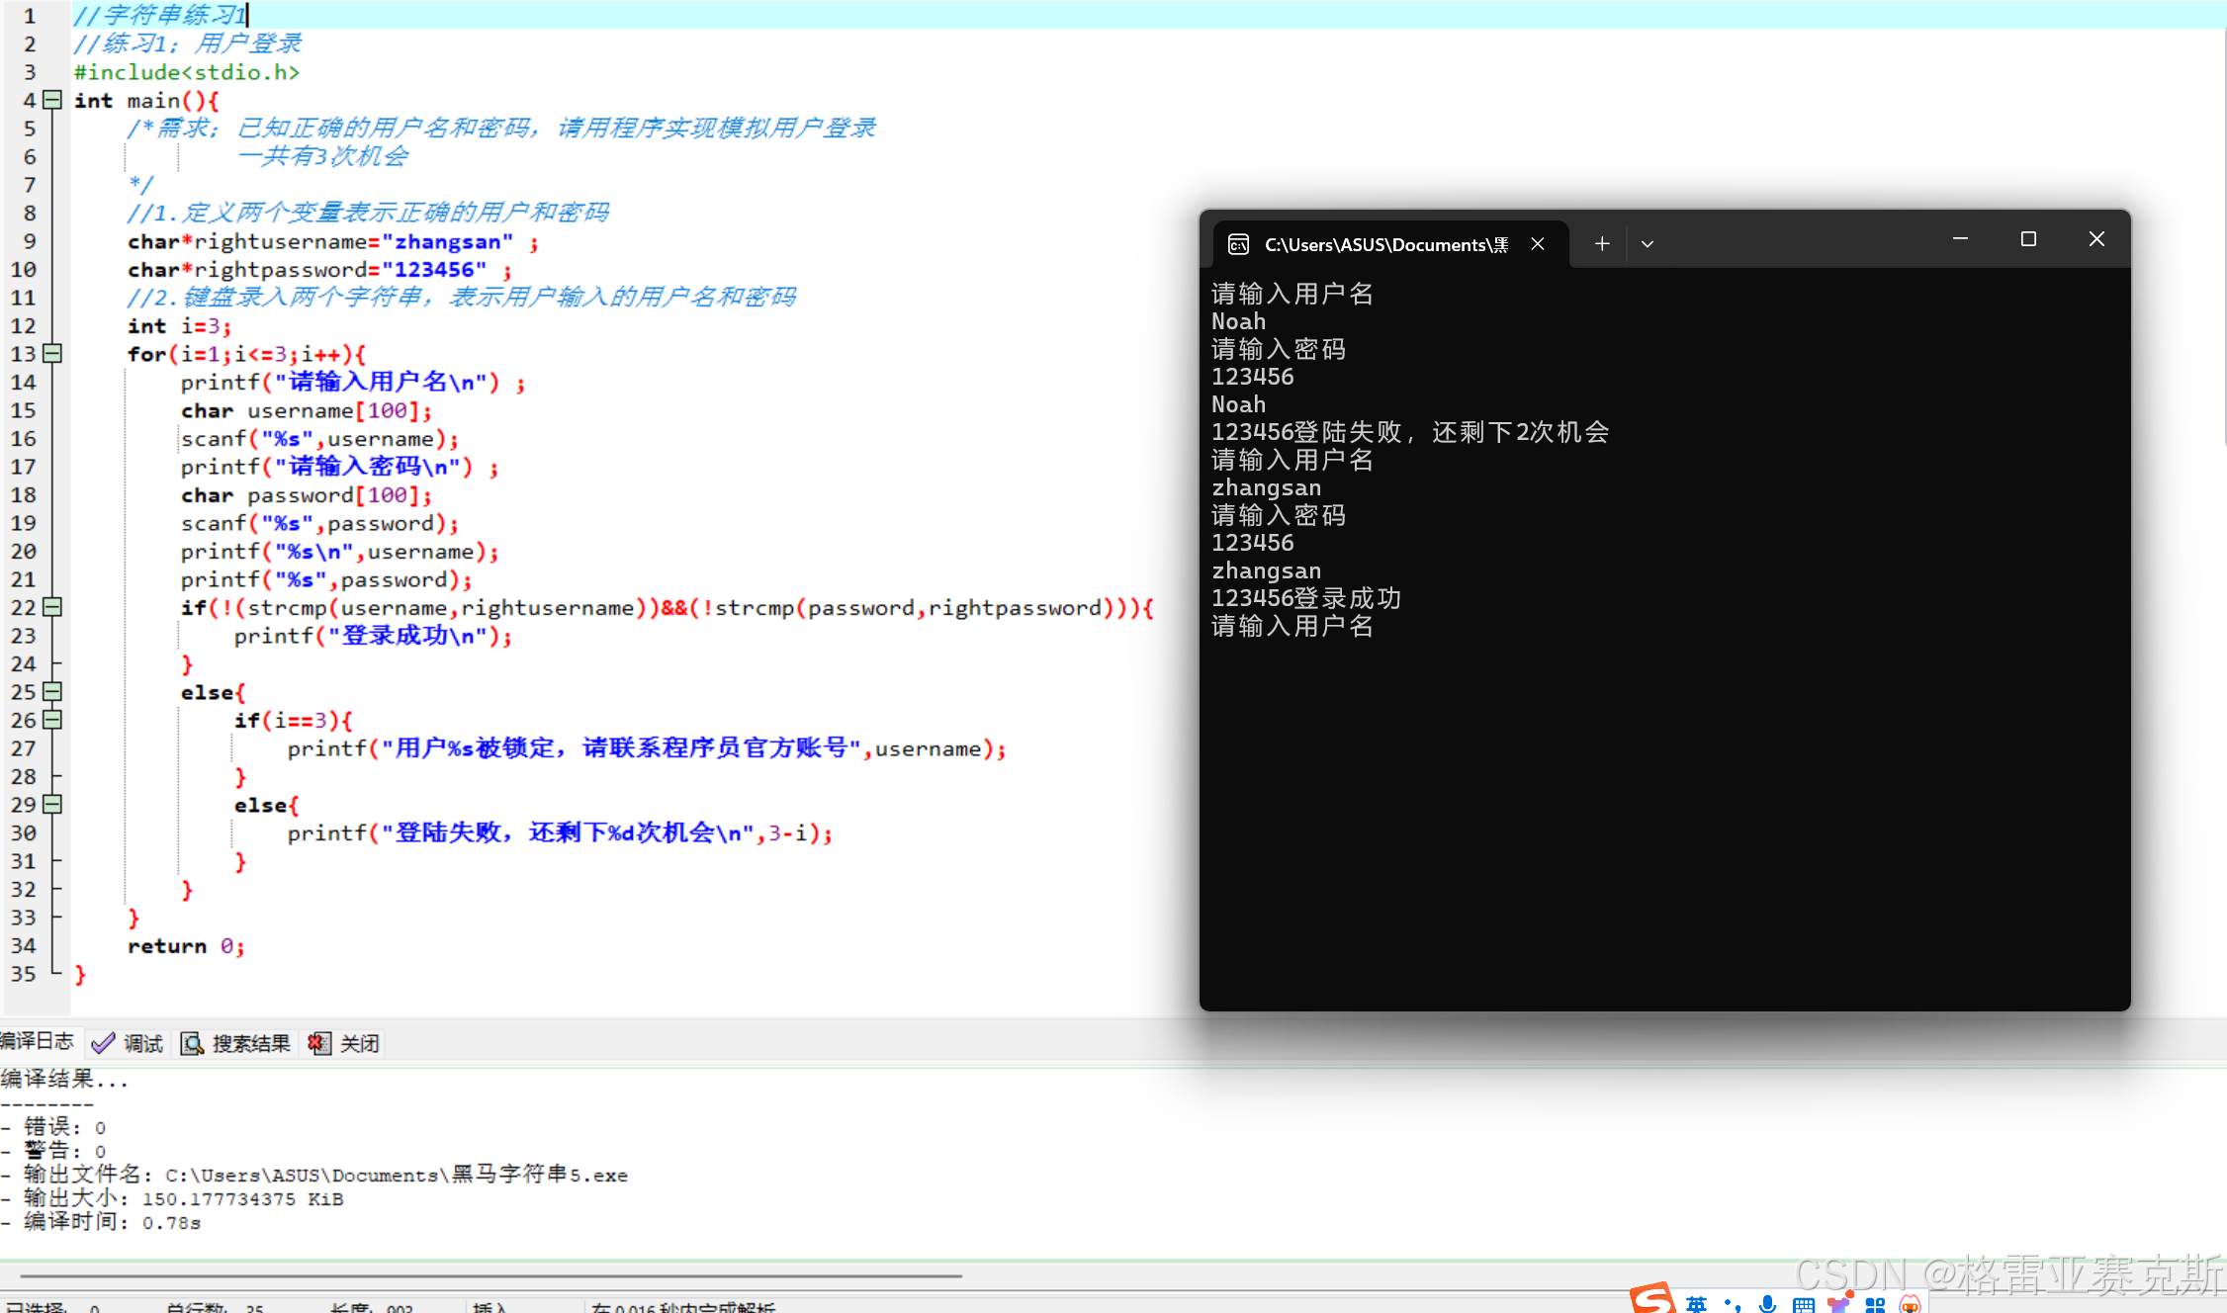Collapse the for loop fold at line 13
This screenshot has height=1313, width=2227.
(x=53, y=353)
